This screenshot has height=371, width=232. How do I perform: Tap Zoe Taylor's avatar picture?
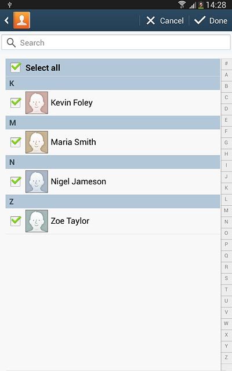point(37,221)
